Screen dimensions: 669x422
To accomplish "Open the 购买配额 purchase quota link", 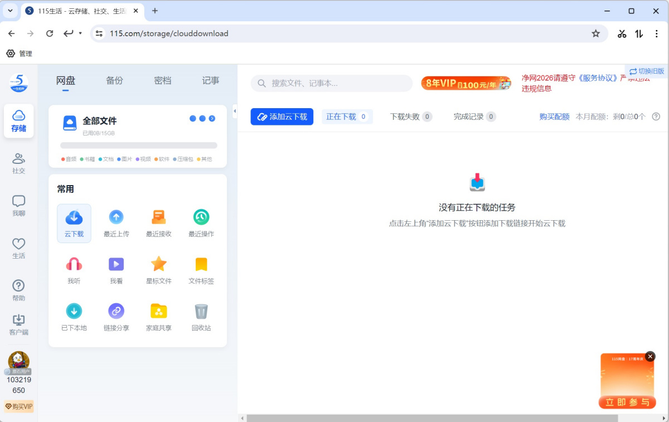I will click(554, 117).
